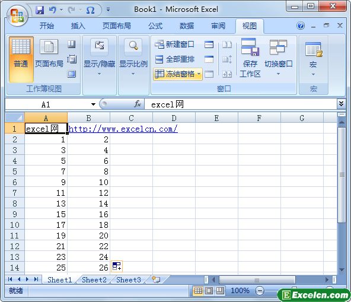Click the Undo arrow icon
Image resolution: width=351 pixels, height=302 pixels.
tap(53, 10)
